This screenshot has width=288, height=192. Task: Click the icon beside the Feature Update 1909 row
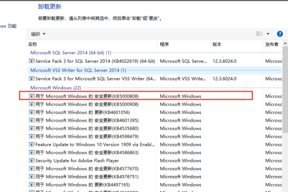coord(32,144)
